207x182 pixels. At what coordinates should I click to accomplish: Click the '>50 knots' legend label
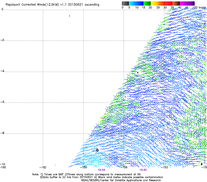tap(199, 7)
